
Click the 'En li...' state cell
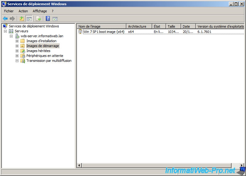tap(158, 32)
